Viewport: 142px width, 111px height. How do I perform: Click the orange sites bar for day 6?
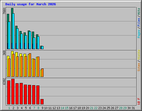point(30,65)
